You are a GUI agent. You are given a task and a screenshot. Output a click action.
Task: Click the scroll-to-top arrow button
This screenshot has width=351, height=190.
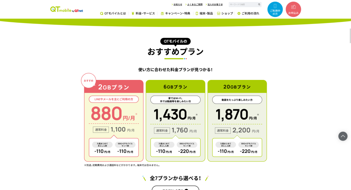click(343, 136)
